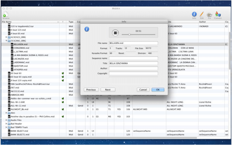Click the blue info icon in dialog
This screenshot has height=145, width=232.
[87, 29]
